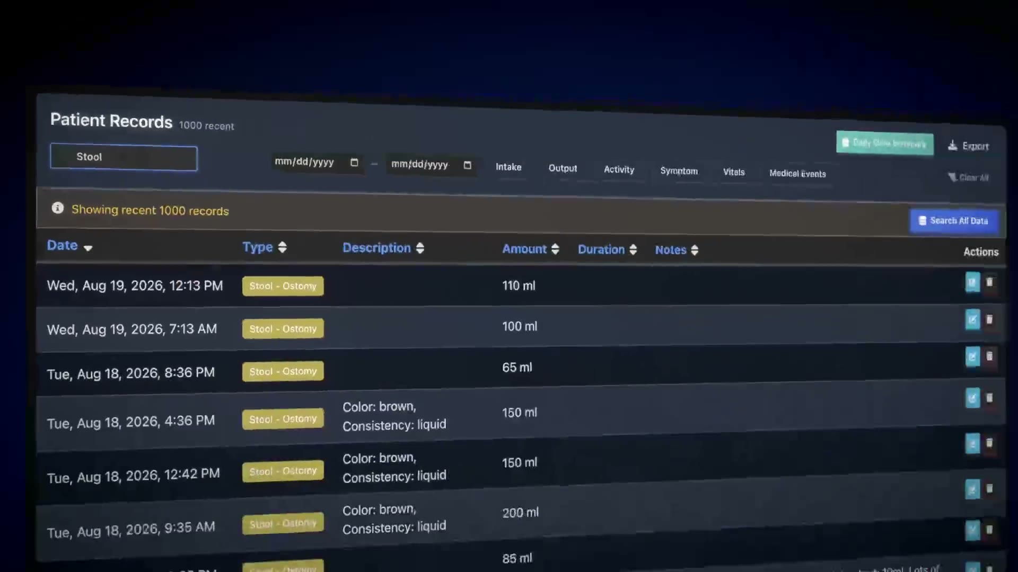Click the 110 ml amount cell

point(519,286)
